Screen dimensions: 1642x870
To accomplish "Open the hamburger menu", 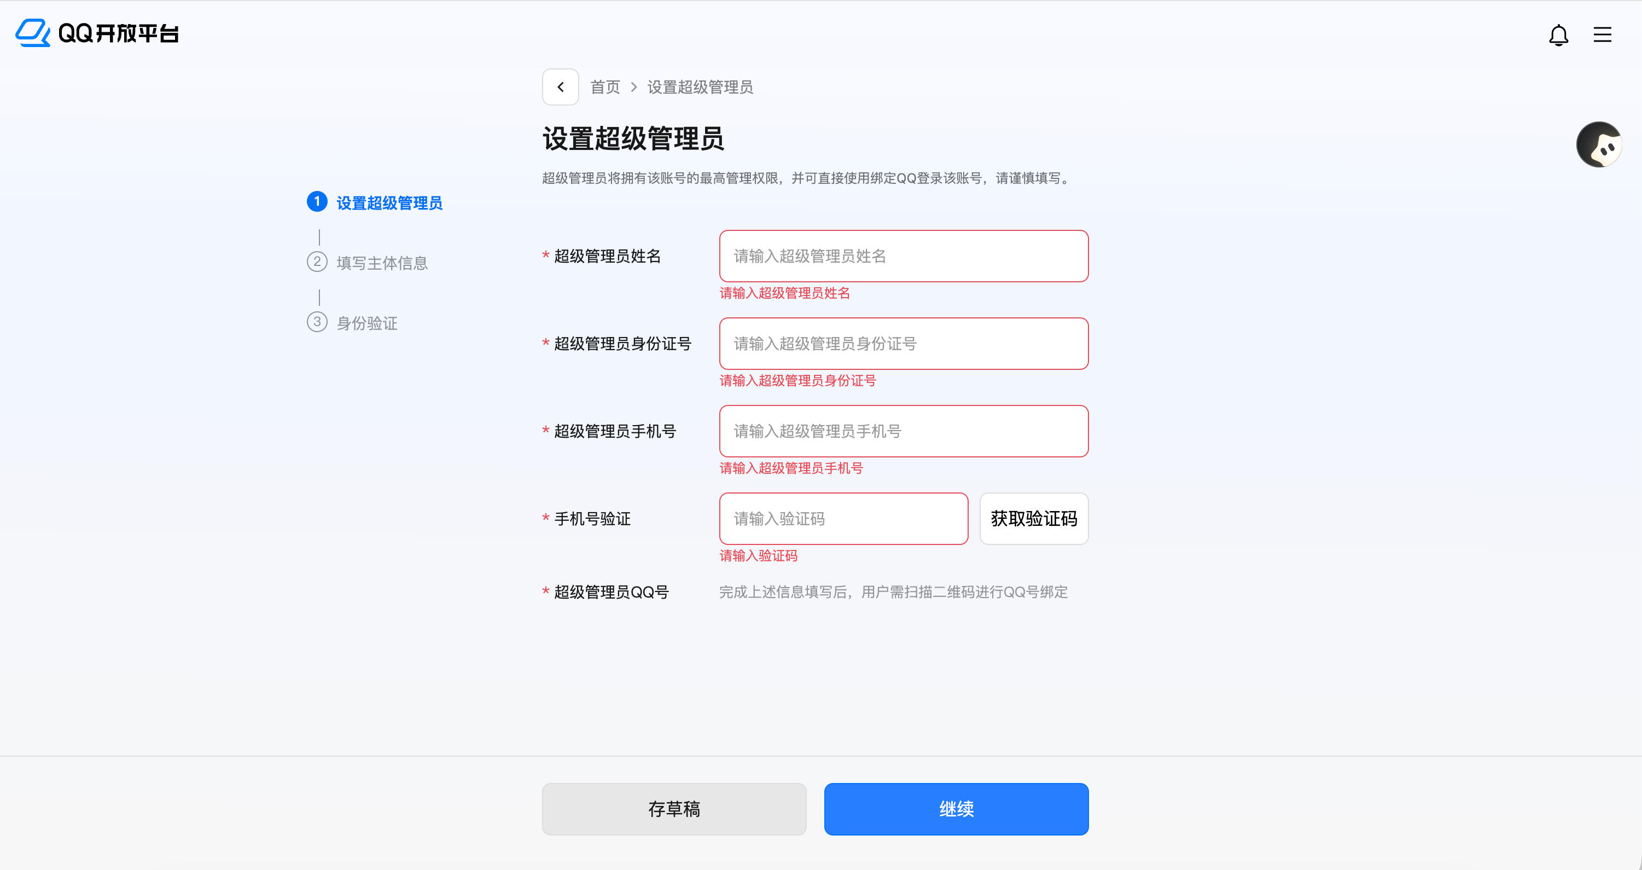I will [x=1603, y=35].
